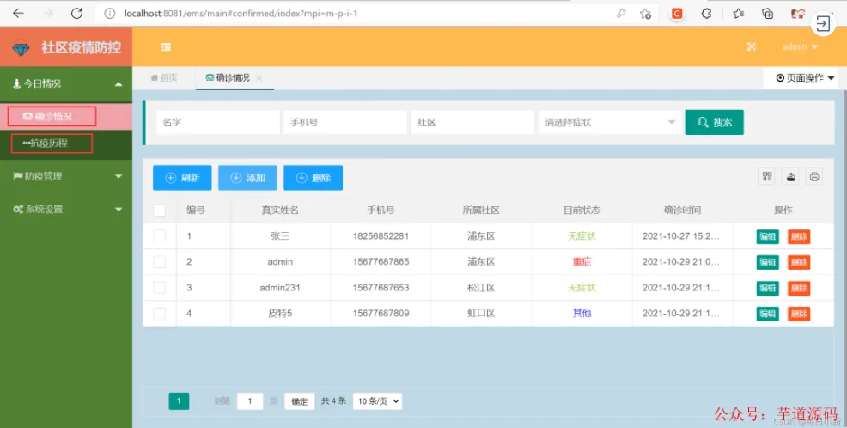Open the 页面操作 dropdown
Screen dimensions: 847x428
pyautogui.click(x=805, y=78)
